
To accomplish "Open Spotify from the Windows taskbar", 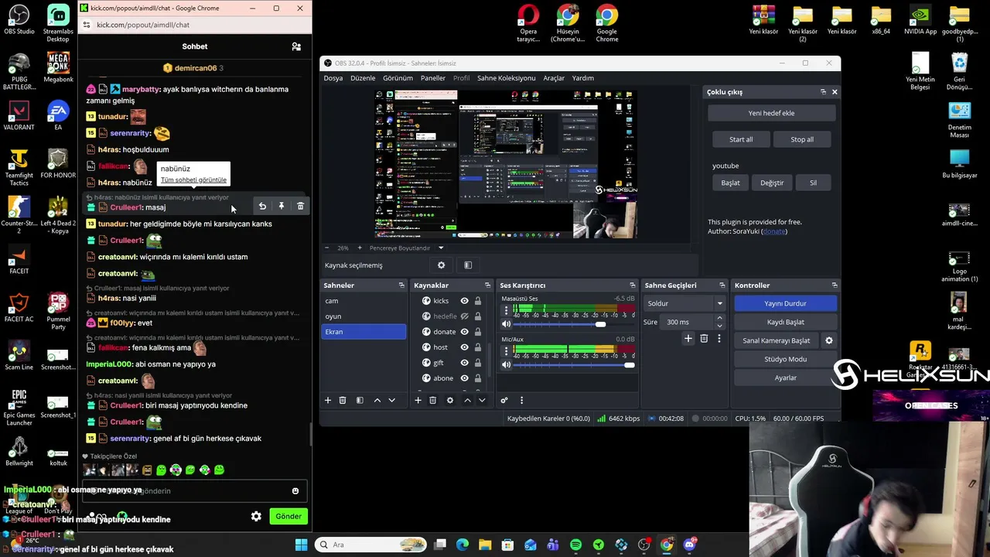I will tap(575, 545).
